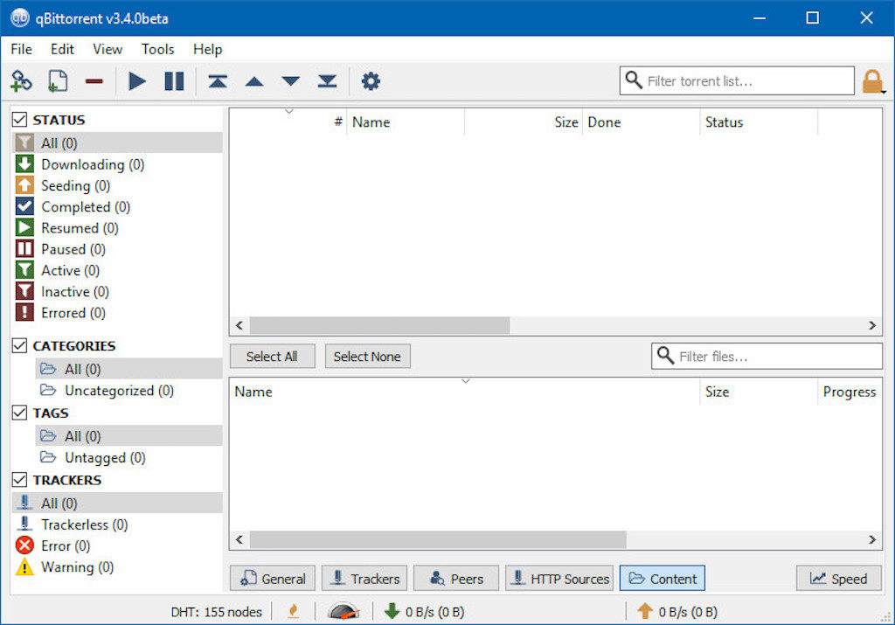This screenshot has width=895, height=625.
Task: Sort torrents by Done column header
Action: coord(641,122)
